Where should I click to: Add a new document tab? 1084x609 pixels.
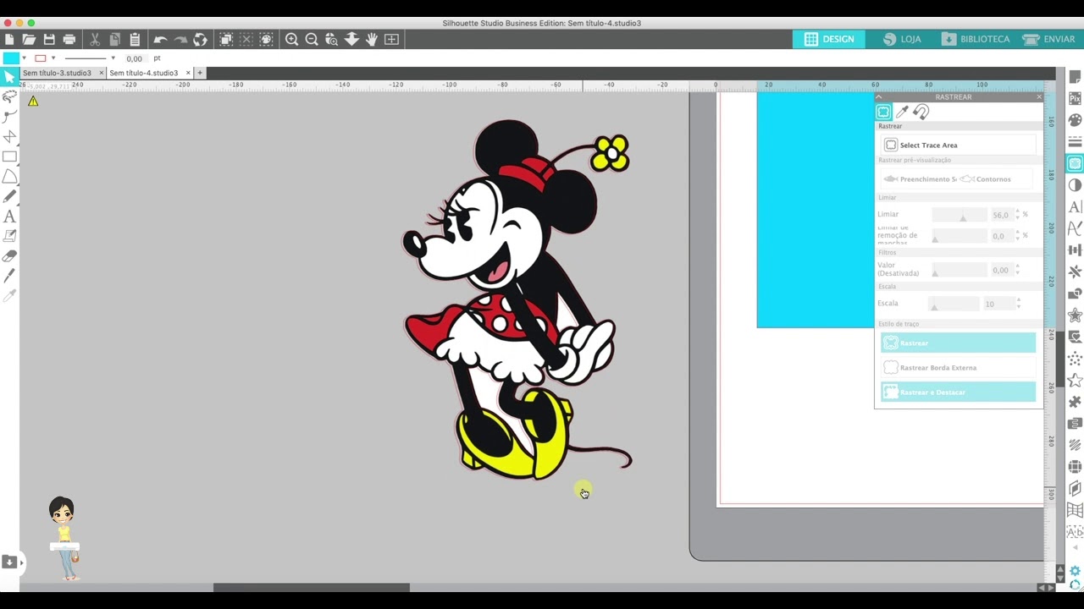click(200, 74)
